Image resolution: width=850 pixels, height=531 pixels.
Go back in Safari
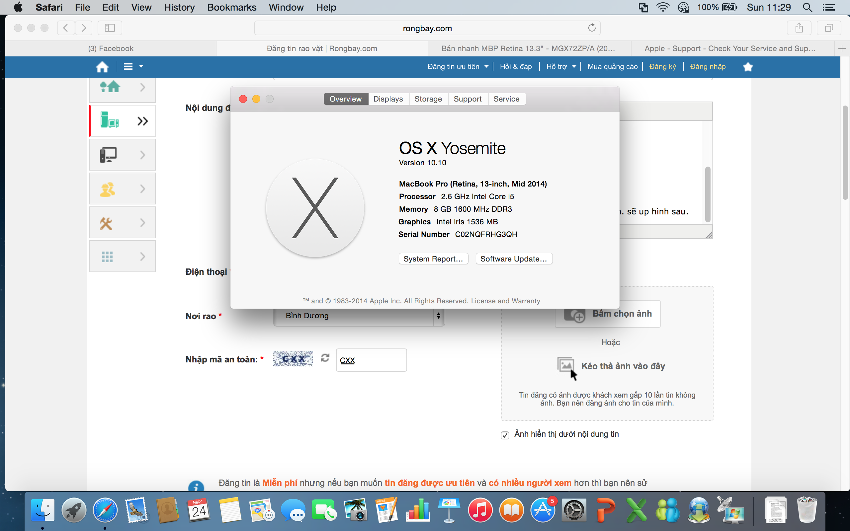(66, 28)
